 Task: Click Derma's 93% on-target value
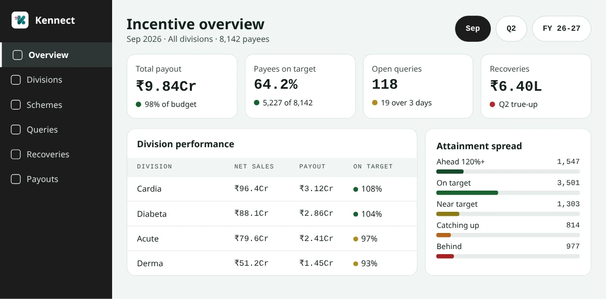click(x=369, y=263)
